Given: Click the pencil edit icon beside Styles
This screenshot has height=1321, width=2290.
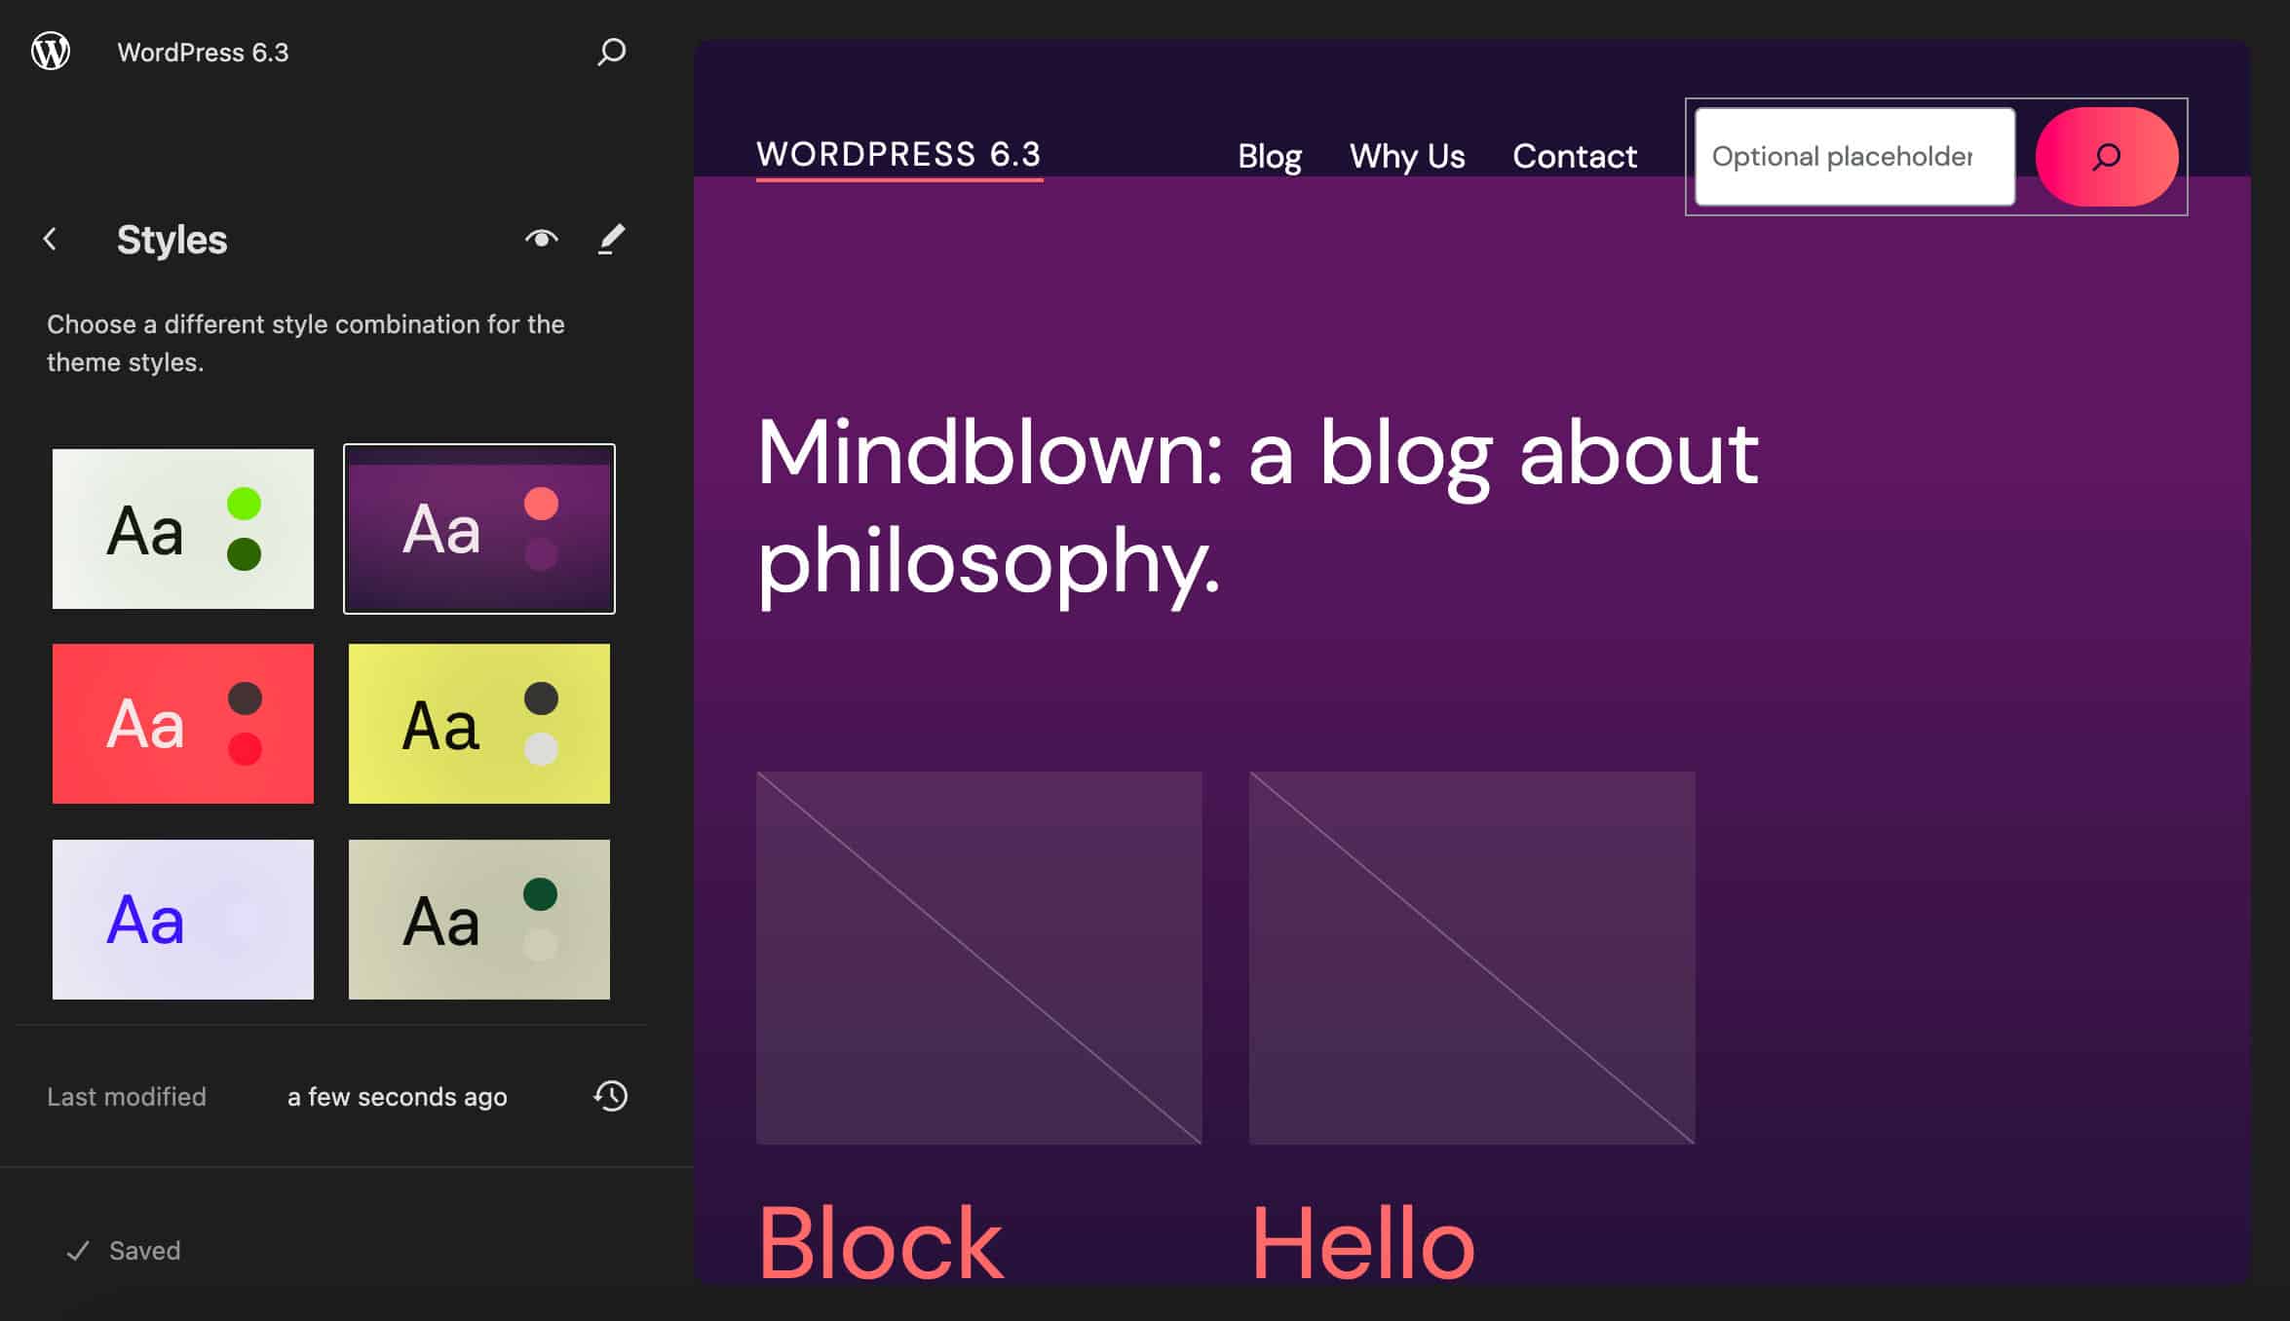Looking at the screenshot, I should click(x=611, y=239).
